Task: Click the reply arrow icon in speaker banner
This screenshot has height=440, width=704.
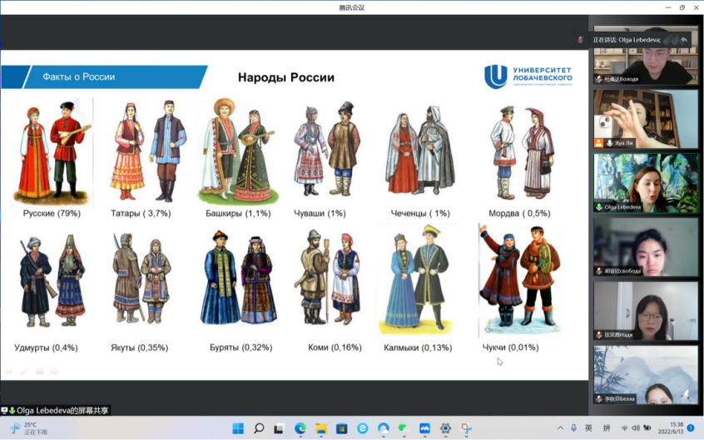Action: pyautogui.click(x=684, y=40)
